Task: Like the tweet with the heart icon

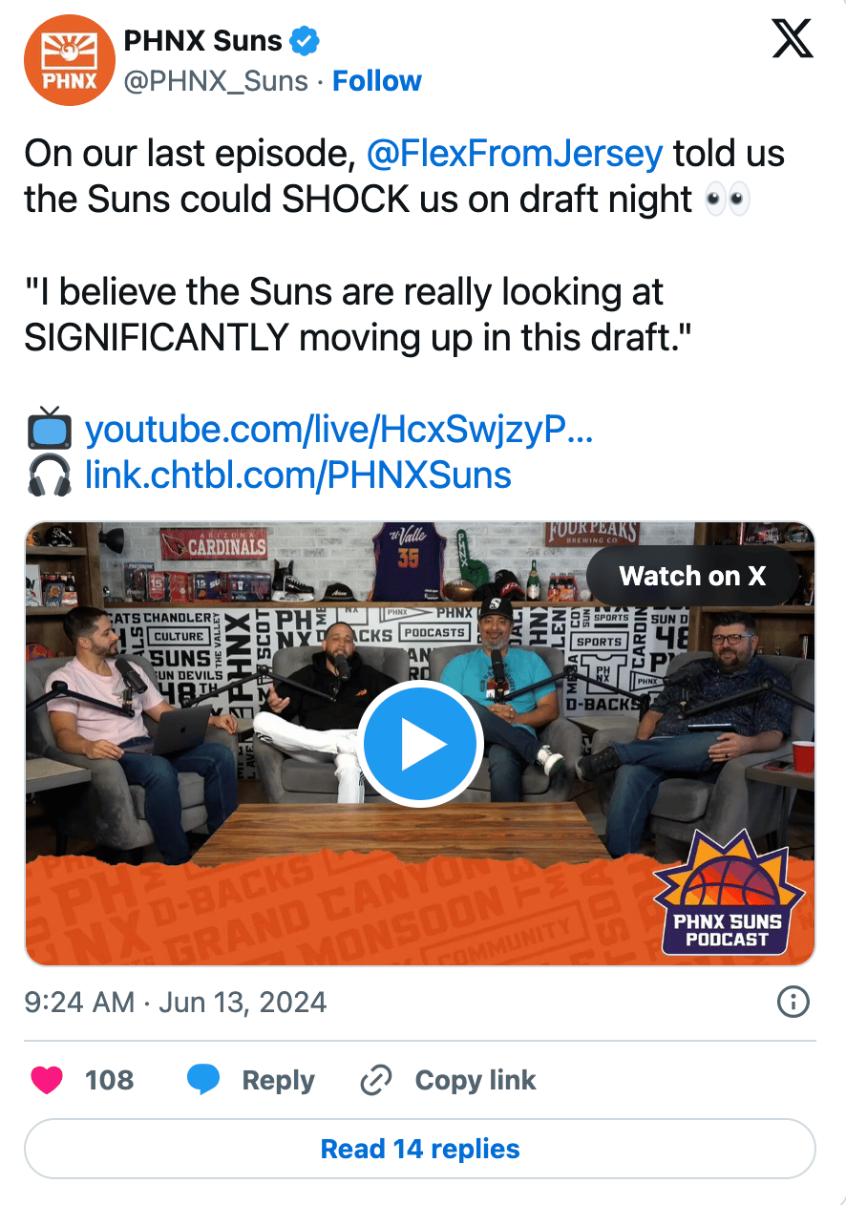Action: coord(47,1080)
